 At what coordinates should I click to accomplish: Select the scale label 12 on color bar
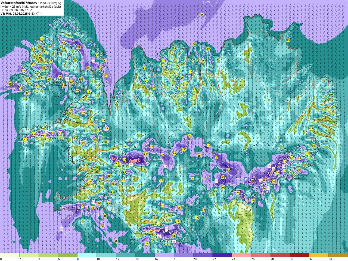click(x=117, y=259)
